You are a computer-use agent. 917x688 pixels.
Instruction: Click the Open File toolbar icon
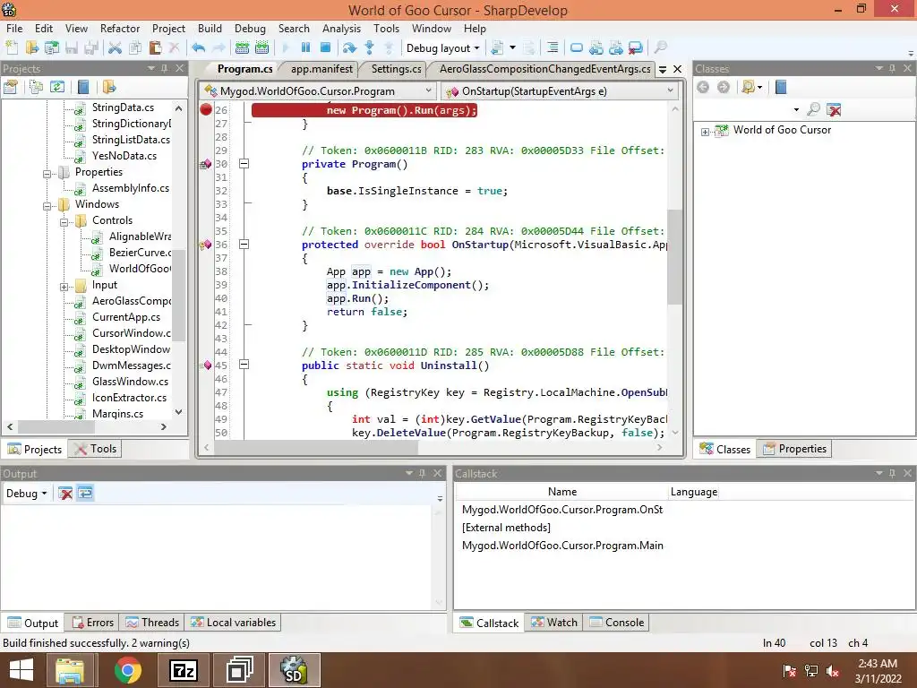pos(31,48)
